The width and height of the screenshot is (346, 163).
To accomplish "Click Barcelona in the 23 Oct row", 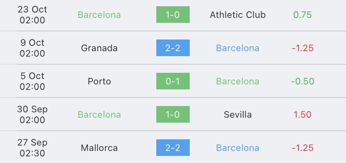I will click(x=99, y=15).
